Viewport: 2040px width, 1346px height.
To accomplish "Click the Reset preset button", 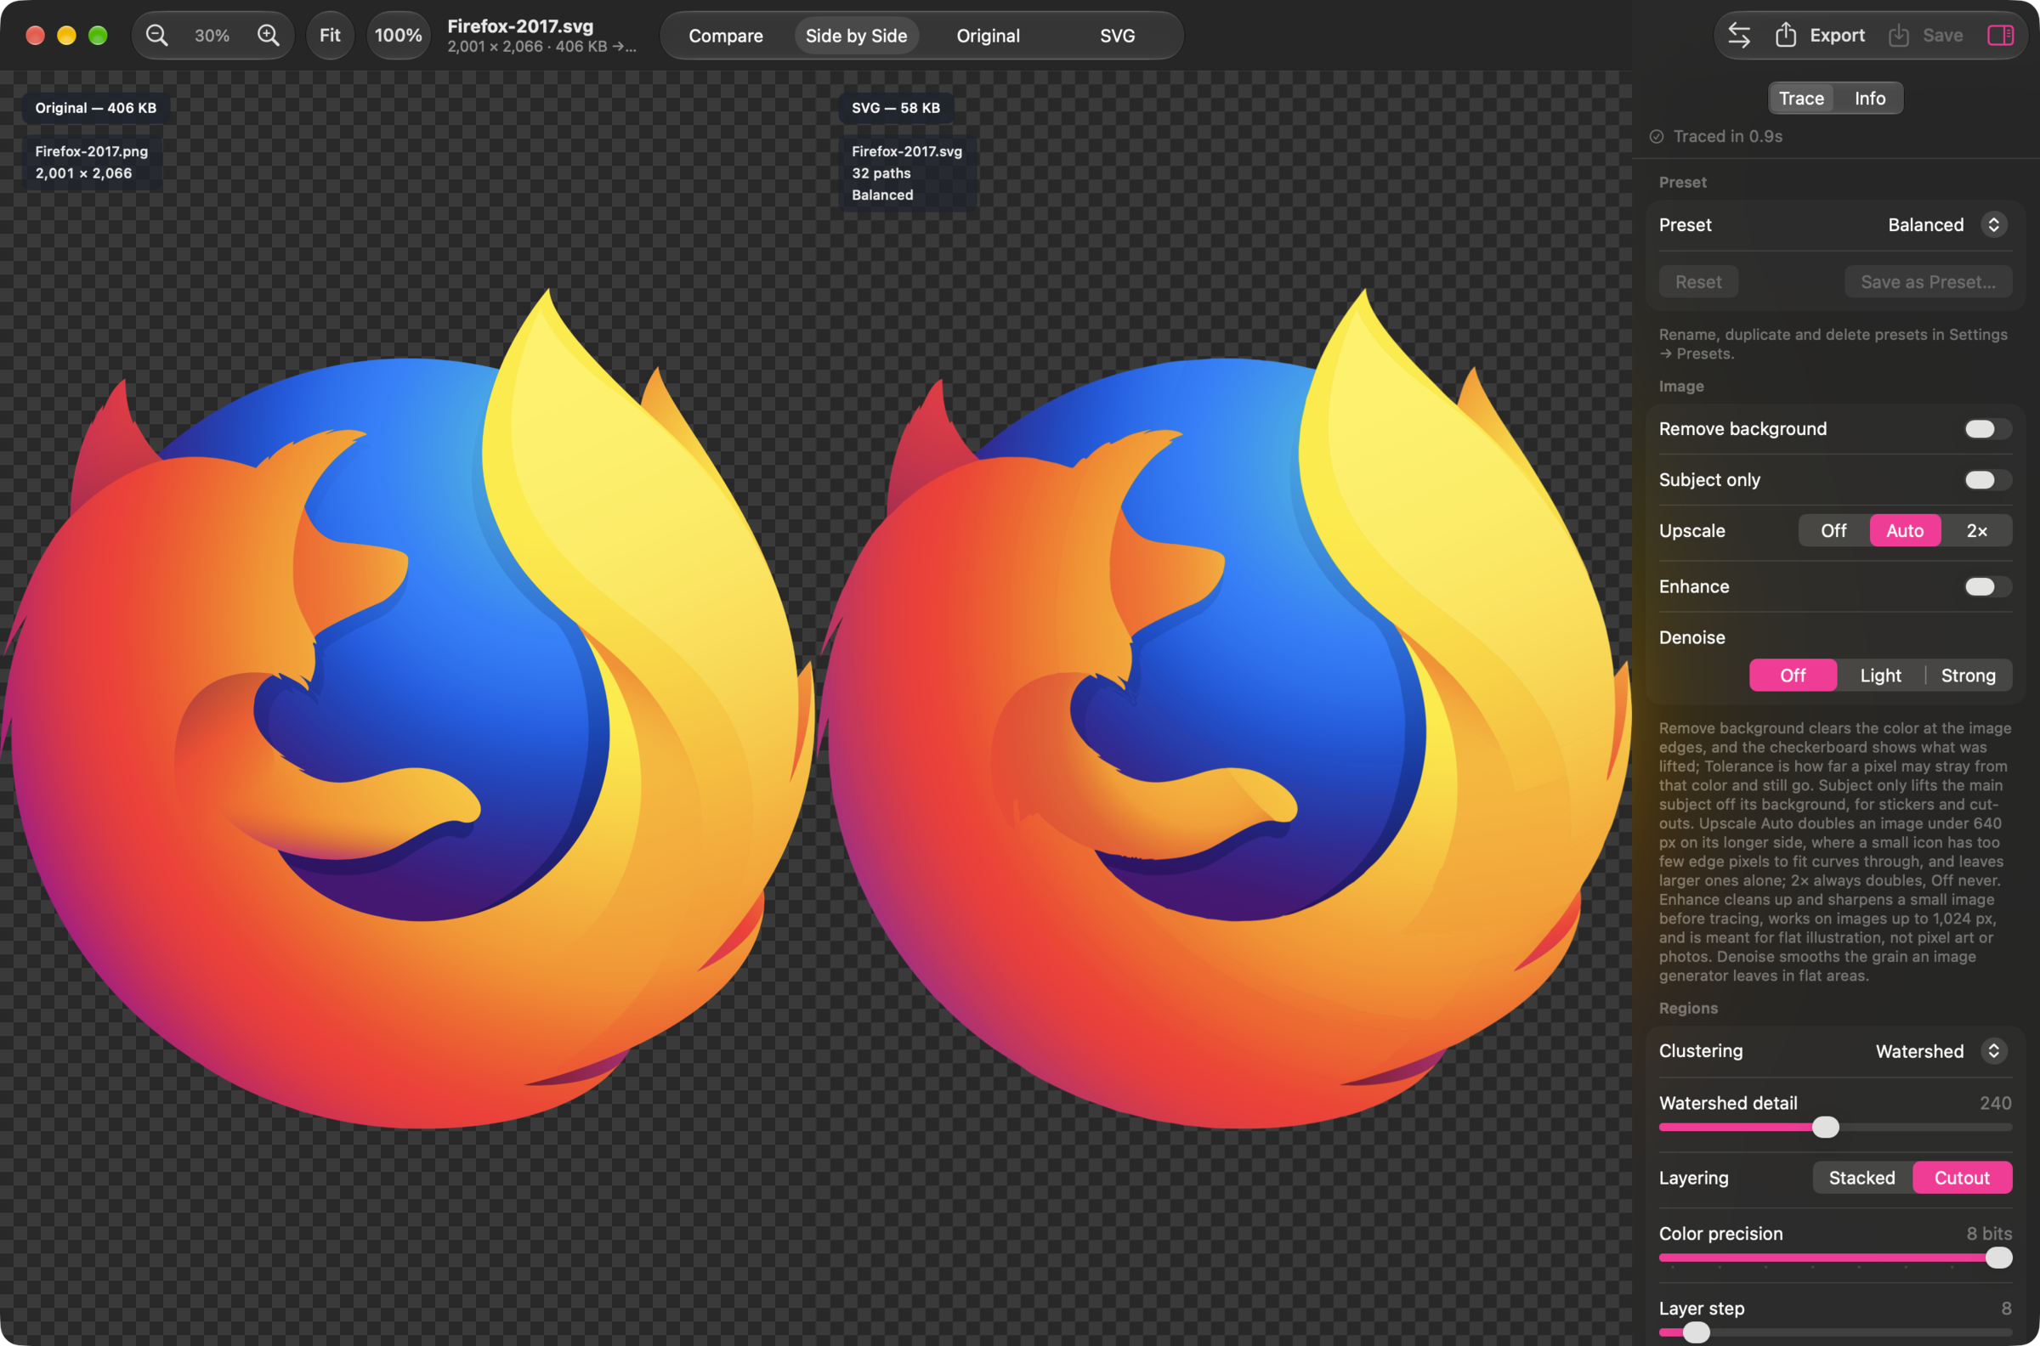I will (1698, 281).
